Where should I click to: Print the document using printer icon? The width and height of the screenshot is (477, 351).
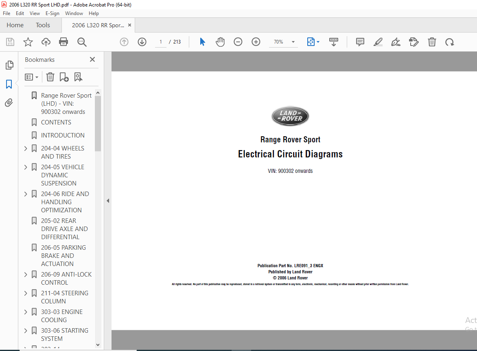tap(63, 41)
